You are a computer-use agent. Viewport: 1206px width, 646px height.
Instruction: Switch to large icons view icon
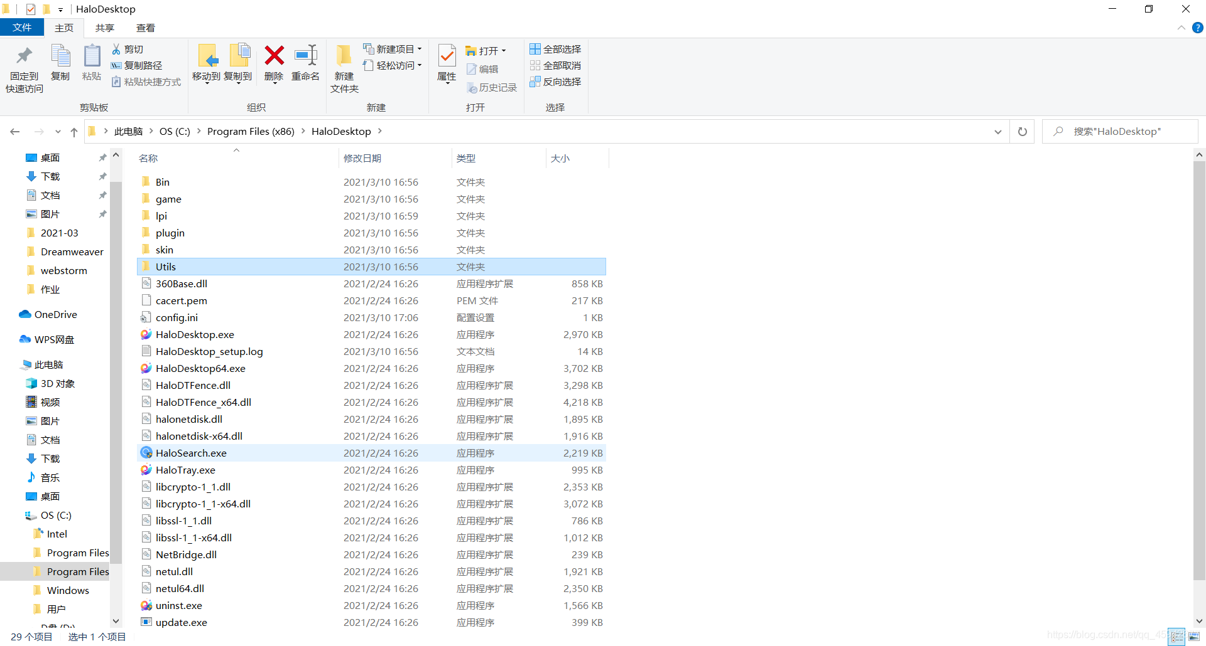tap(1194, 637)
